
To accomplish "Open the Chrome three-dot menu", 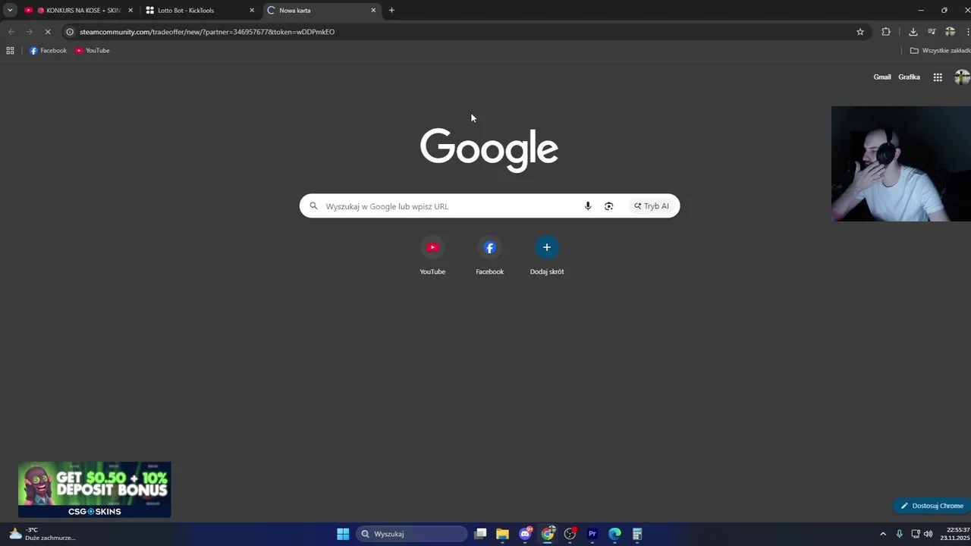I will tap(967, 32).
